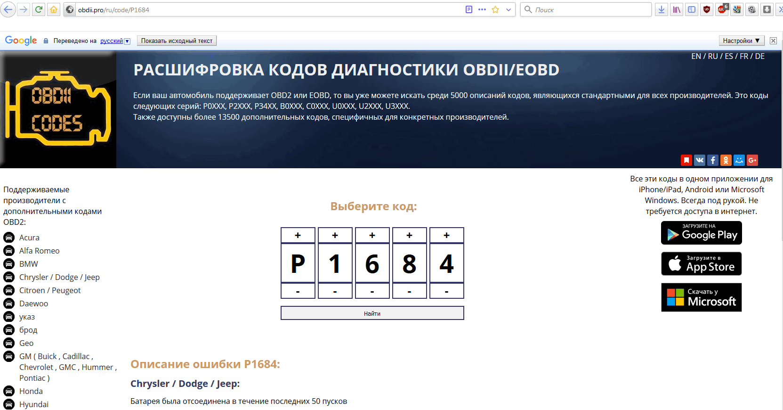Open BMW manufacturer codes

29,264
